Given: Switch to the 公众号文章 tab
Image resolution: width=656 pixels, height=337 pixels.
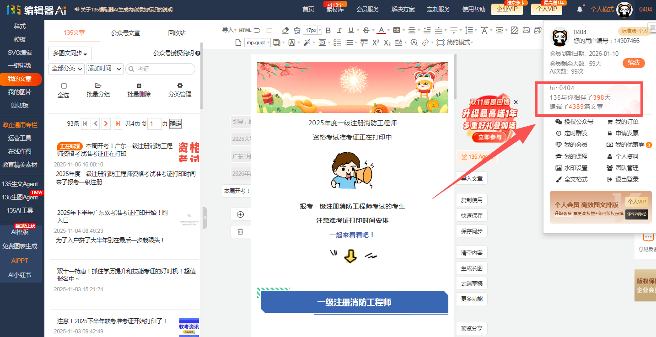Looking at the screenshot, I should 125,33.
